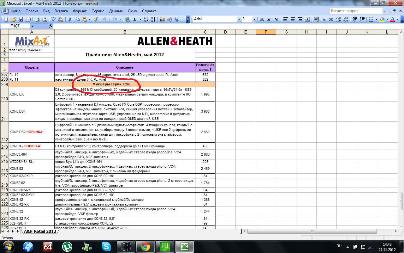404x253 pixels.
Task: Merge and center the selected cells
Action: point(308,19)
